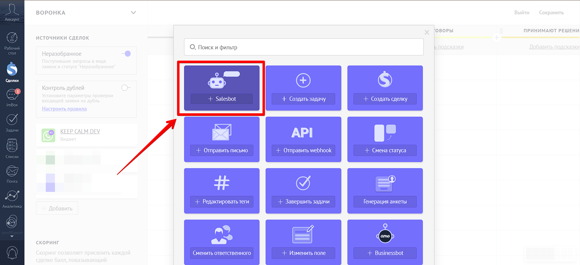580x265 pixels.
Task: Open Рабочий стол dashboard icon
Action: (x=12, y=38)
